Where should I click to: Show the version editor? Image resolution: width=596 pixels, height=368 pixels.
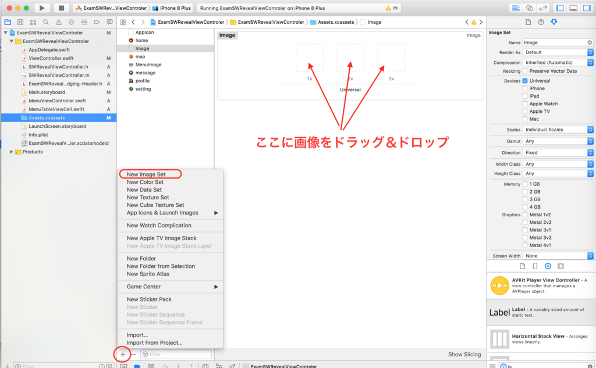pos(543,8)
